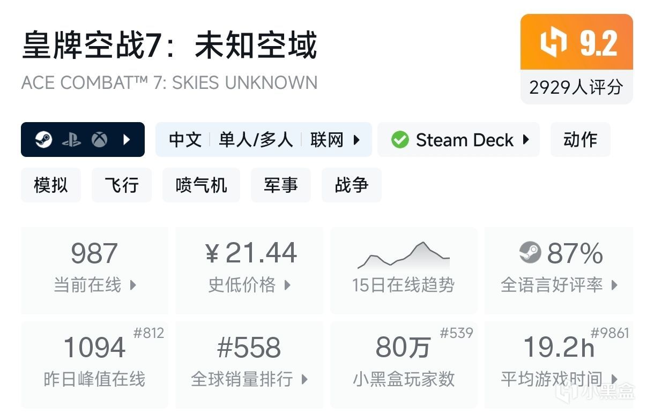Tap the 喷气机 tag
Screen dimensions: 654x414
click(201, 185)
